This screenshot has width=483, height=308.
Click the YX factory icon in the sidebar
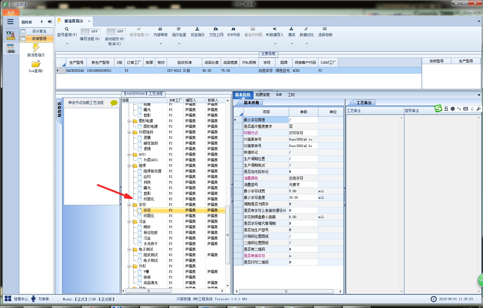click(x=10, y=35)
